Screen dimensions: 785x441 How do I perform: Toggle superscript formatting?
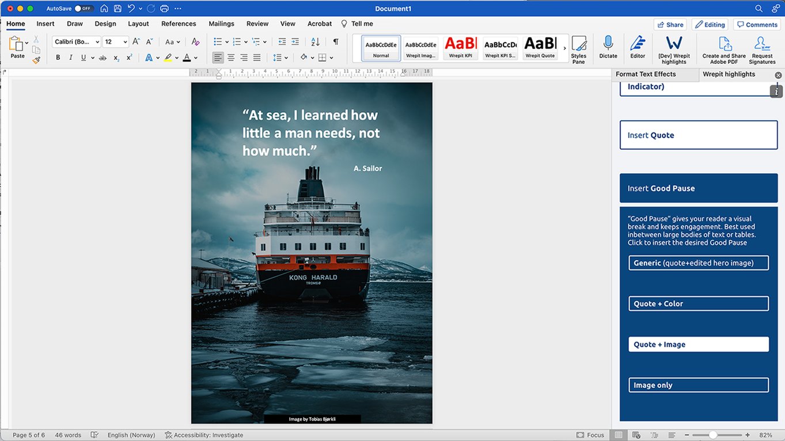tap(129, 58)
